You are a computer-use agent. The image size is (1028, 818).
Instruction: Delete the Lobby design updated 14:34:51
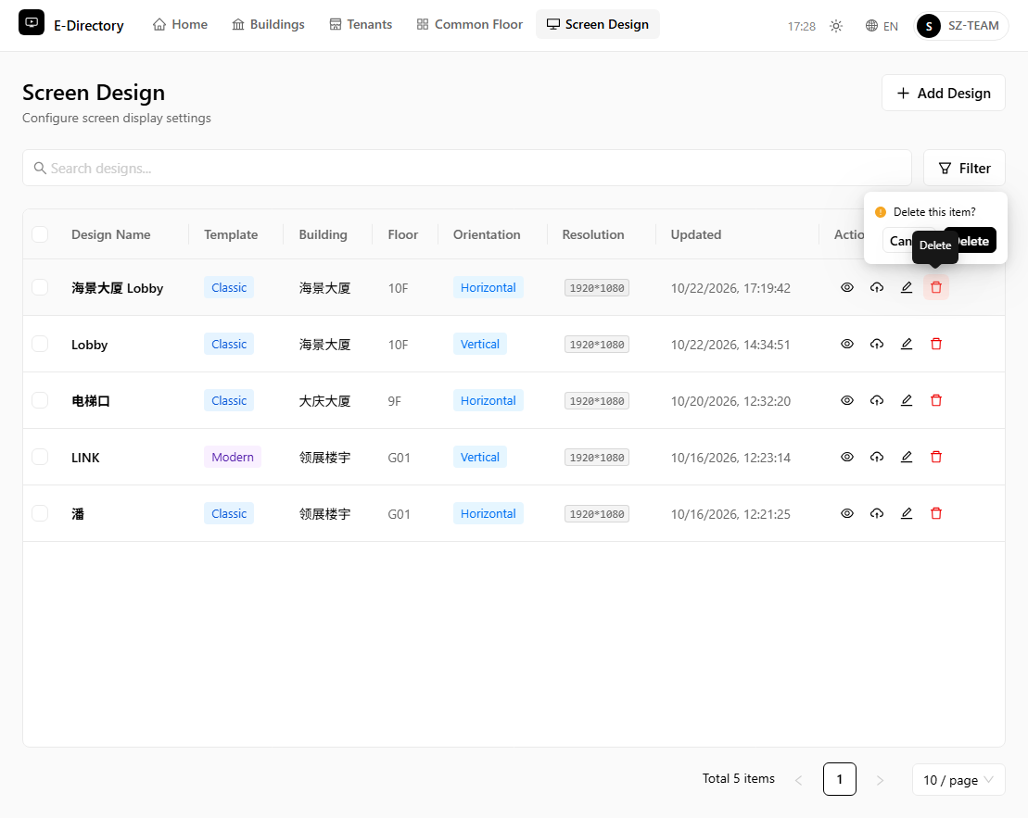point(936,344)
